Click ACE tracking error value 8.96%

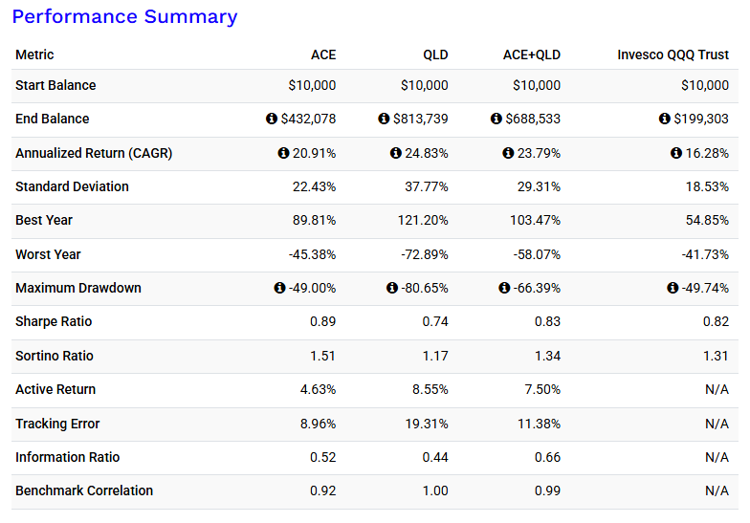[x=318, y=424]
